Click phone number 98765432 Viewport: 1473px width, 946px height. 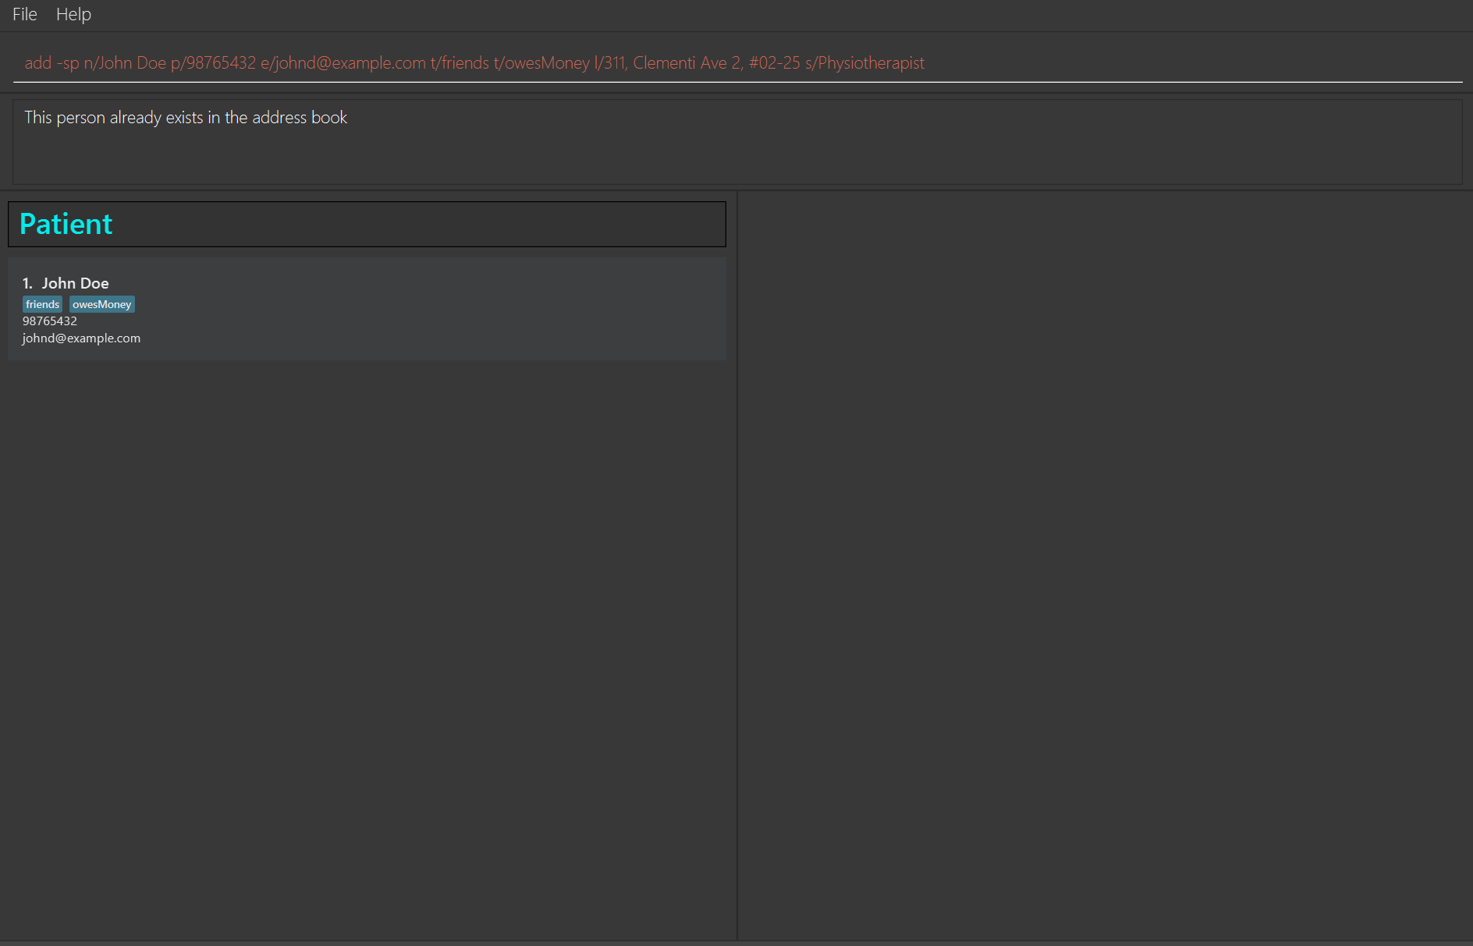click(50, 321)
